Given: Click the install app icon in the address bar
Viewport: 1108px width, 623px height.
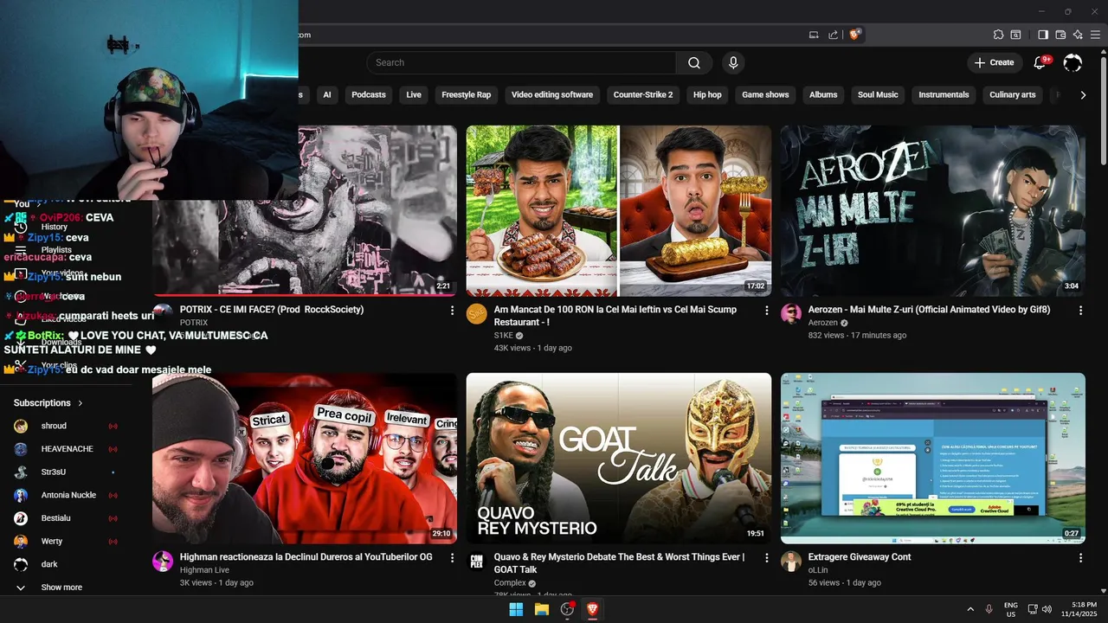Looking at the screenshot, I should tap(814, 35).
